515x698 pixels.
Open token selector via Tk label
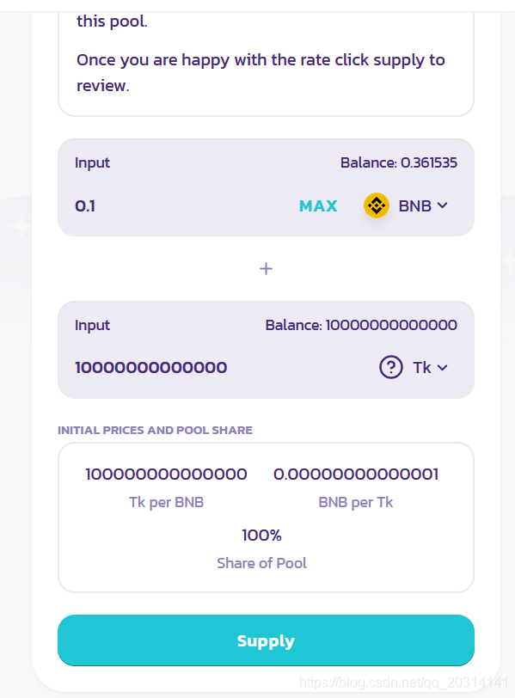coord(422,368)
